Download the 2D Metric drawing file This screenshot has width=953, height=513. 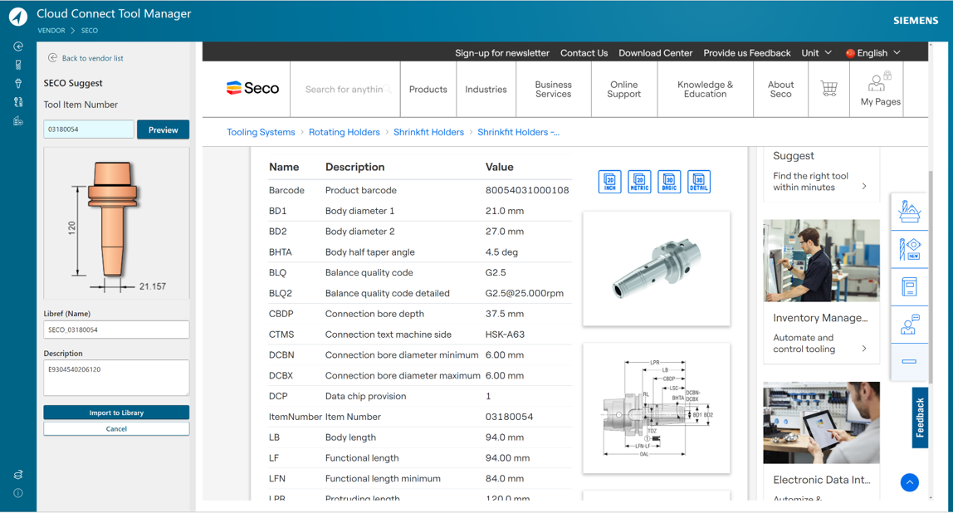point(639,182)
